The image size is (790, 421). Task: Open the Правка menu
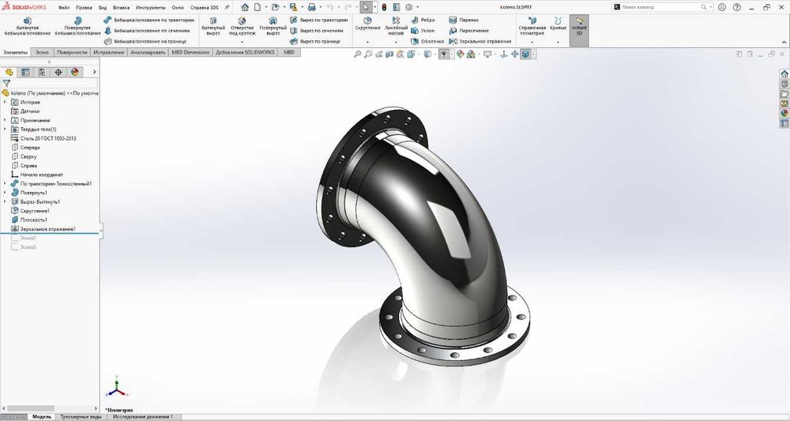84,8
